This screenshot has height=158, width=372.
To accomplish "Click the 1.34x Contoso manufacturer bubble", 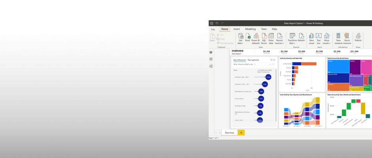I will click(x=260, y=113).
